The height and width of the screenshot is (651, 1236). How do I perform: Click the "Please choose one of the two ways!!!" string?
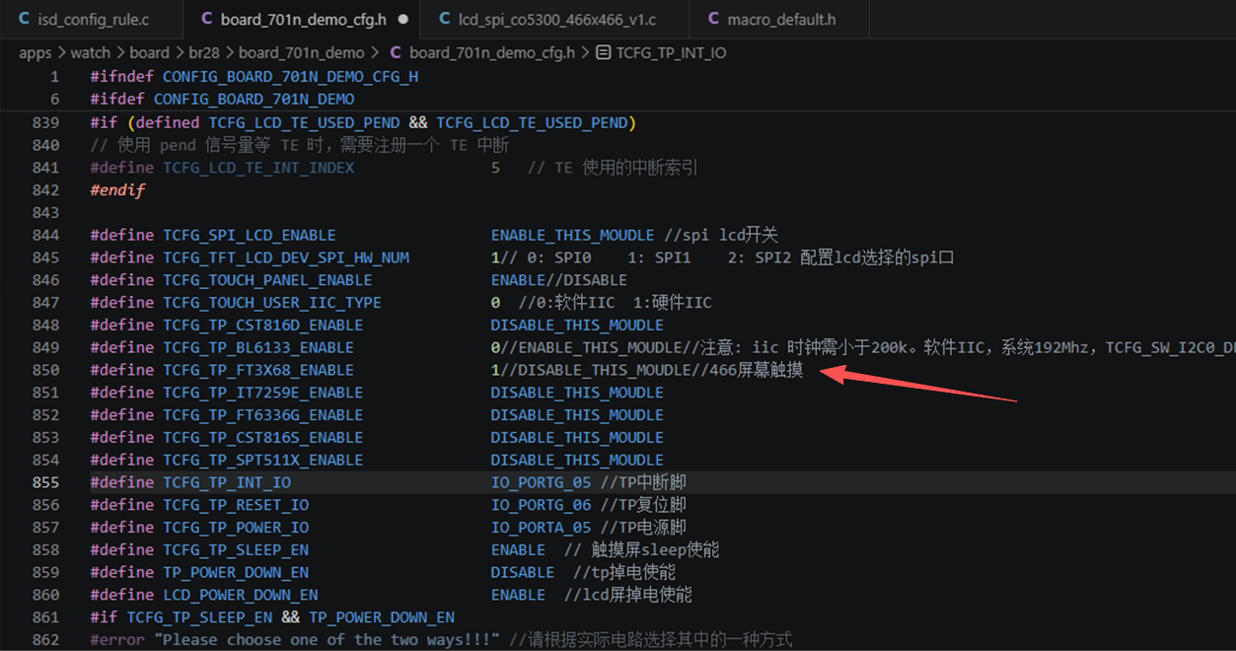coord(327,640)
